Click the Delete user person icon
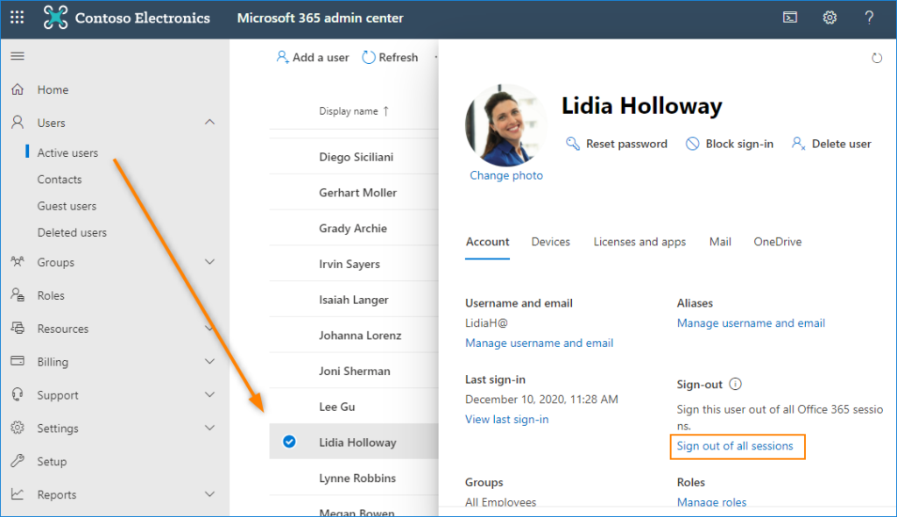Image resolution: width=897 pixels, height=517 pixels. [799, 144]
